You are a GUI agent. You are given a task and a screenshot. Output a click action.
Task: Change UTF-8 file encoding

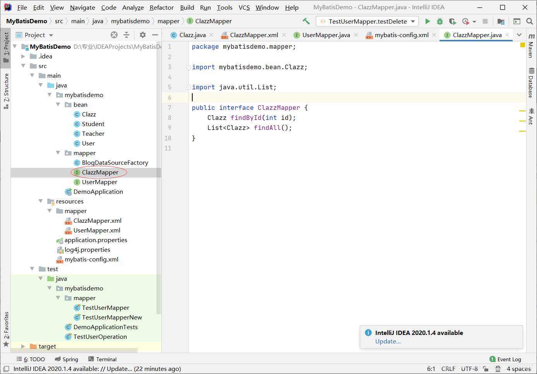[x=469, y=369]
